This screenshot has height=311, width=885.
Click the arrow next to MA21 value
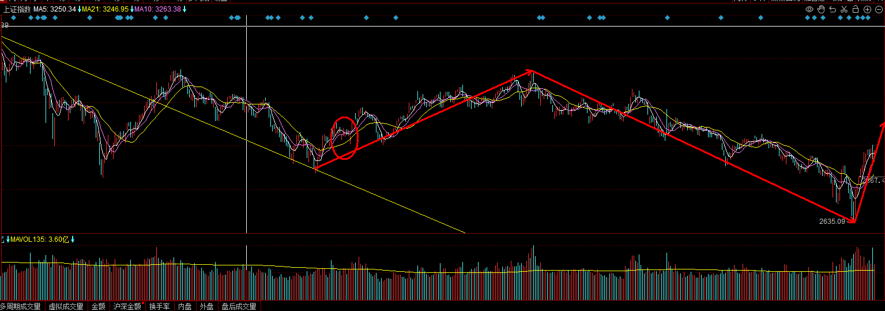(x=132, y=9)
